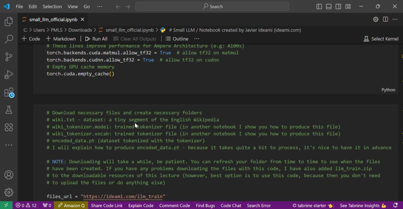Open the Edit menu
The height and width of the screenshot is (209, 403).
tap(33, 7)
